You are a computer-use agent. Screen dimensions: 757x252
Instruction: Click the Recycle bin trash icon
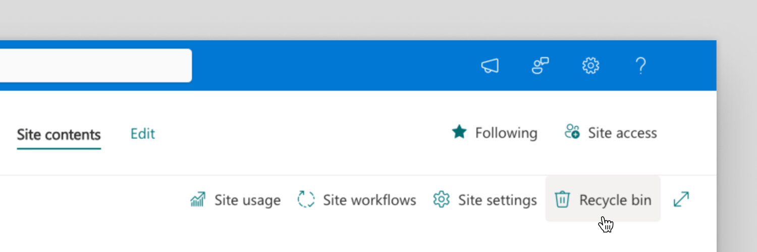tap(562, 200)
